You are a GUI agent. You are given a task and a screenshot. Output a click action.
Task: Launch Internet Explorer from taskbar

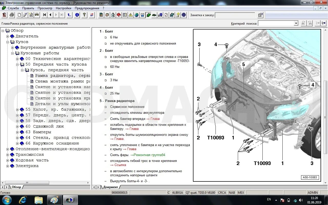coord(23,200)
